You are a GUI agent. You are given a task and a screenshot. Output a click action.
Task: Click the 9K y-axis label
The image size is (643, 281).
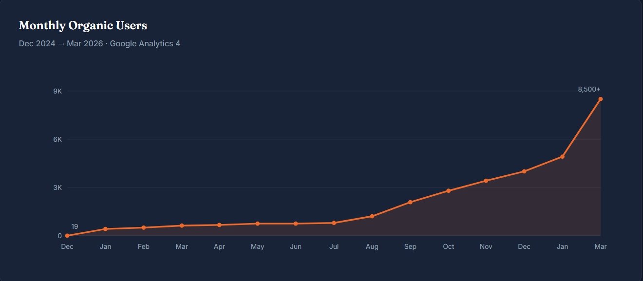coord(57,91)
